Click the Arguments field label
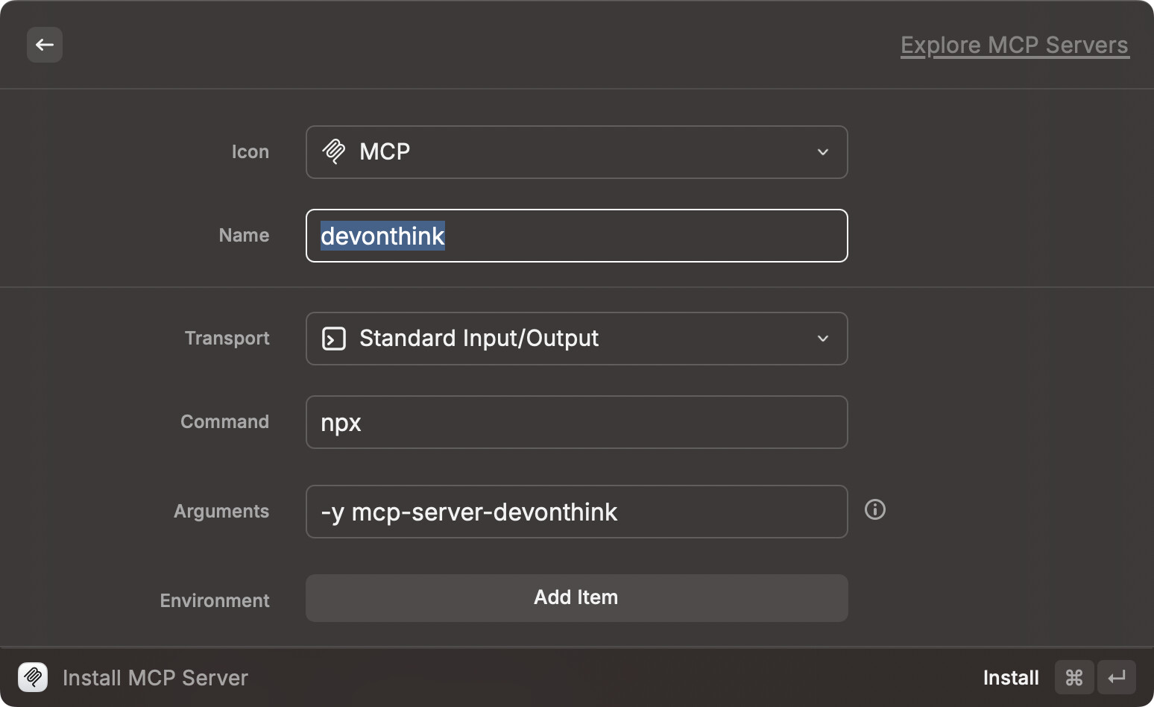 pos(221,512)
